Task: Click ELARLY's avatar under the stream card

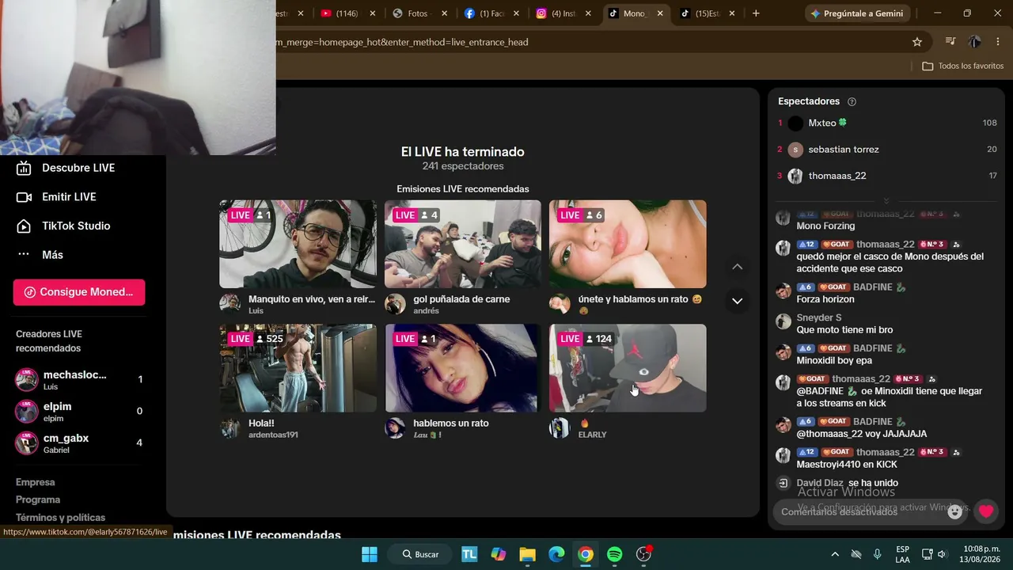Action: point(560,428)
